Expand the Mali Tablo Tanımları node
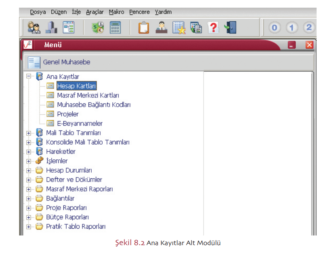Viewport: 324px width, 256px height. pos(29,133)
